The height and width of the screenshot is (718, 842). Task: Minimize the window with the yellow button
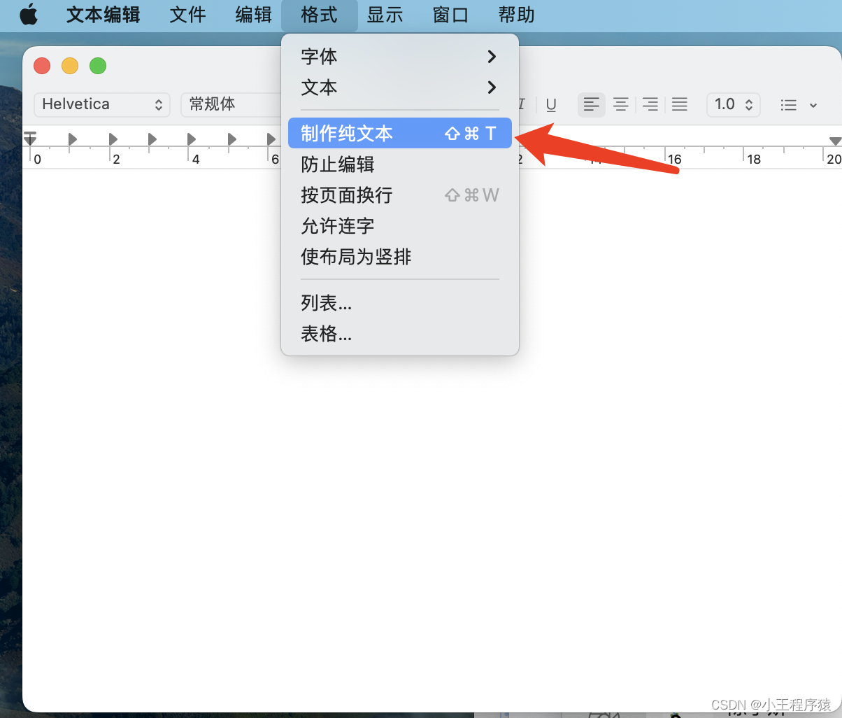[x=70, y=66]
